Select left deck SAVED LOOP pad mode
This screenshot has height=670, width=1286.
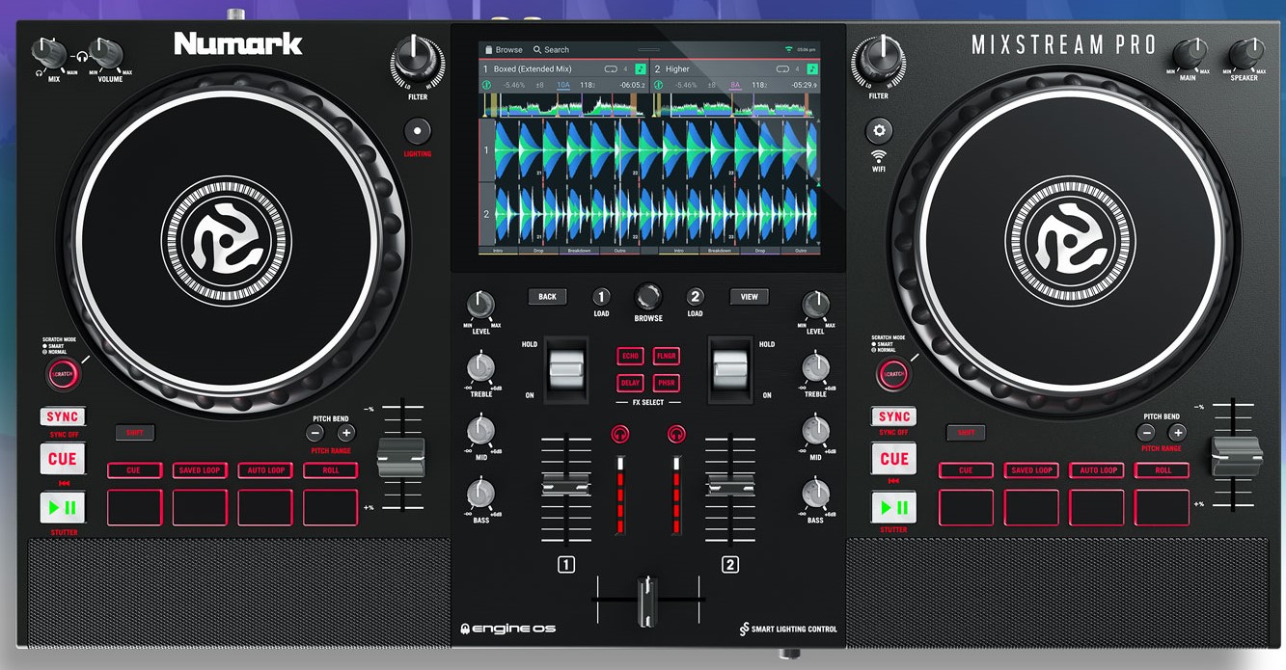(x=200, y=470)
